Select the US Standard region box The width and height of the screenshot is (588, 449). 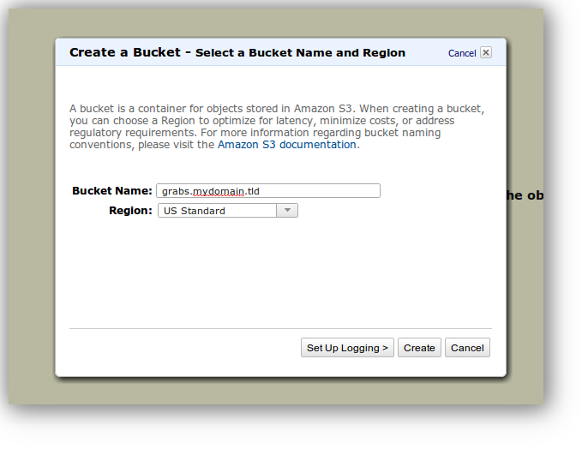(217, 211)
